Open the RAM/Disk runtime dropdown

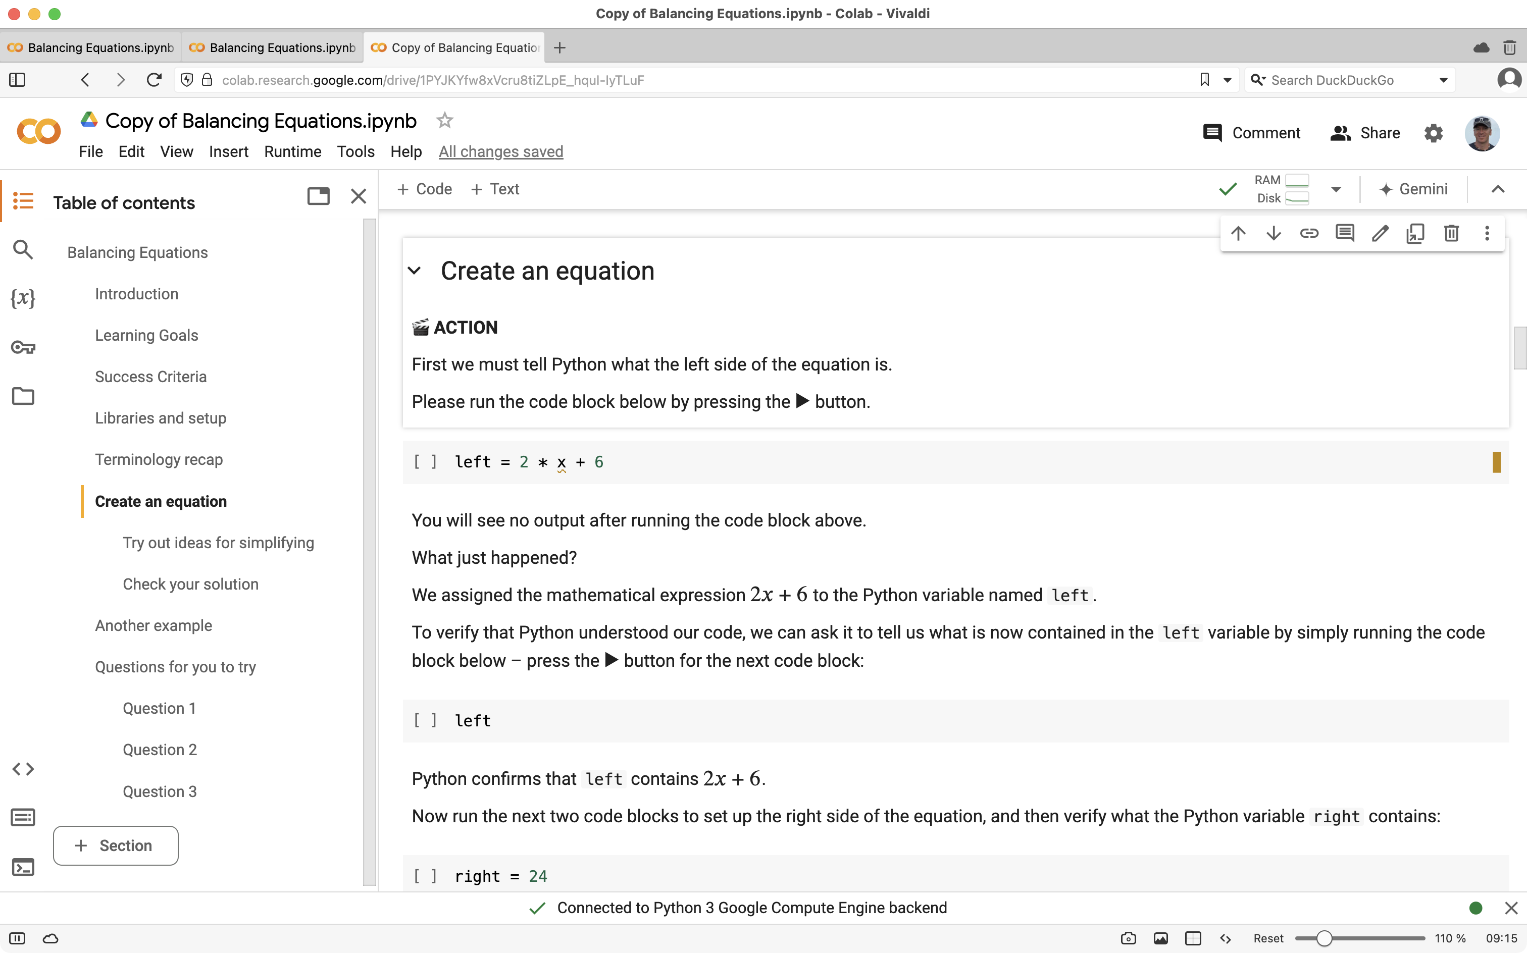click(1336, 189)
